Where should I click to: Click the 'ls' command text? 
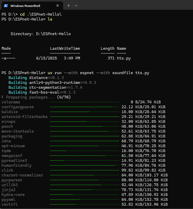pyautogui.click(x=50, y=19)
